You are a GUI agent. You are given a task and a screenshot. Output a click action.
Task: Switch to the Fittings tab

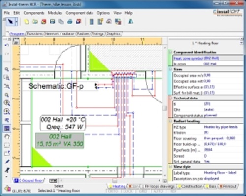(98, 34)
